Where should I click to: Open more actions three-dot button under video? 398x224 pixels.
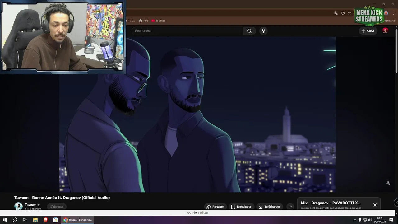pos(290,207)
